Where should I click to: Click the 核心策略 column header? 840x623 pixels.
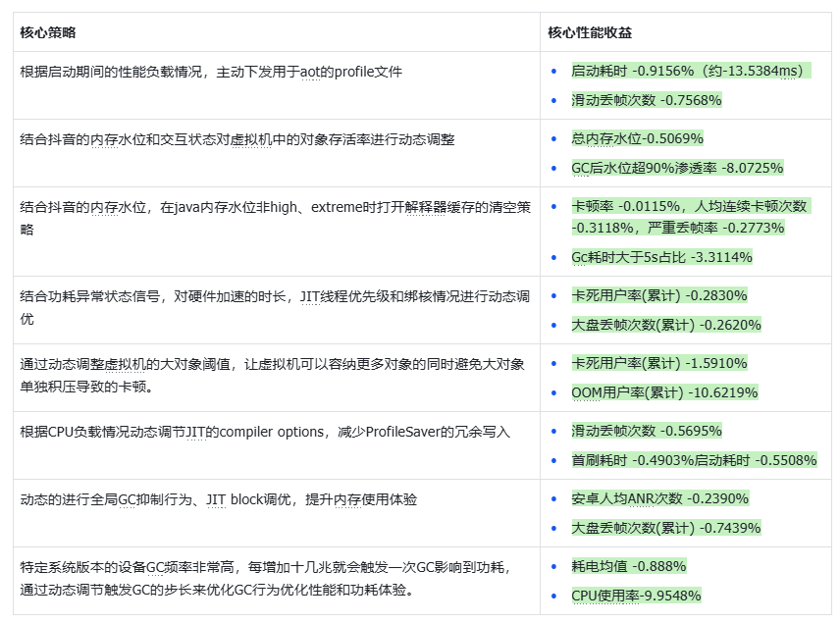point(48,32)
